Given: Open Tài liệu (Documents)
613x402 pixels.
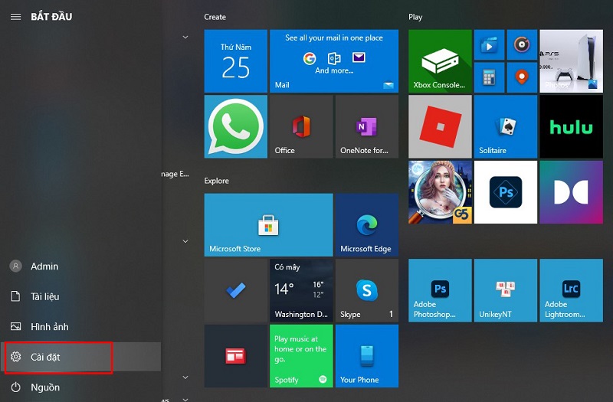Looking at the screenshot, I should coord(80,296).
